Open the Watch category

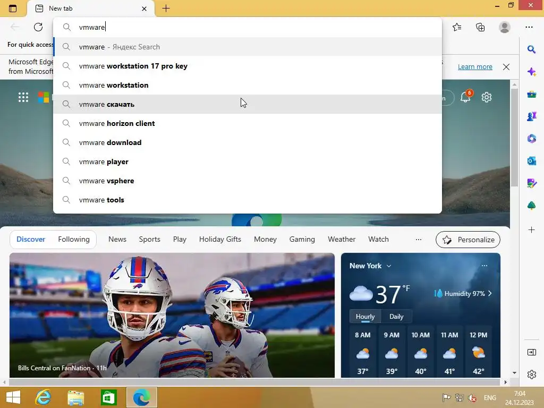point(378,240)
